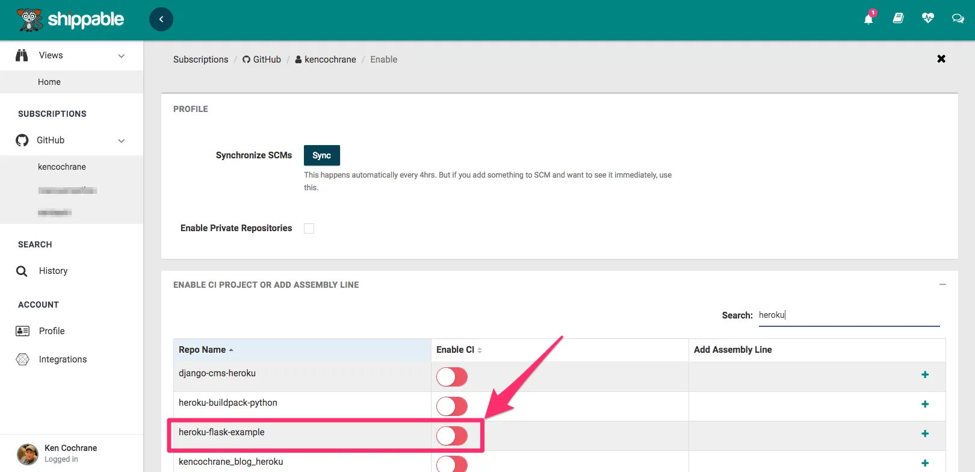Select kencochrane subscription in the sidebar
Screen dimensions: 975x472
pos(62,167)
